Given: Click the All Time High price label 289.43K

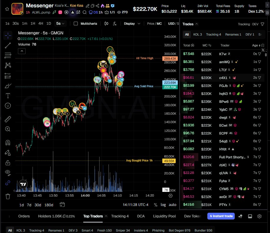Looking at the screenshot, I should pos(170,58).
